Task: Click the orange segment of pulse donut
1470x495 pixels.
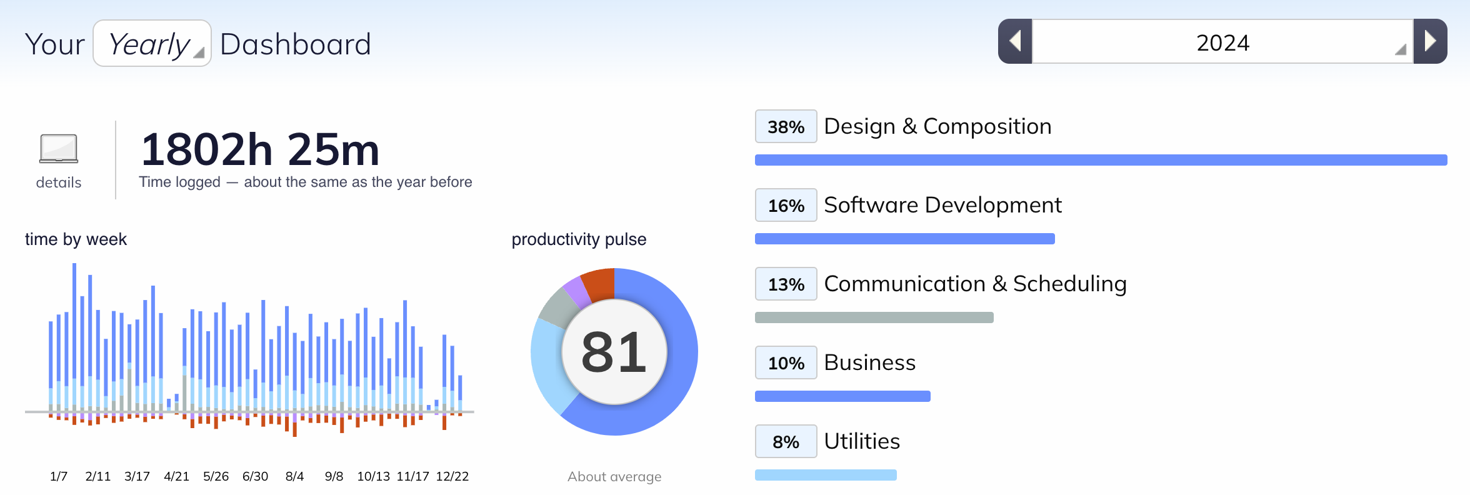Action: [599, 283]
